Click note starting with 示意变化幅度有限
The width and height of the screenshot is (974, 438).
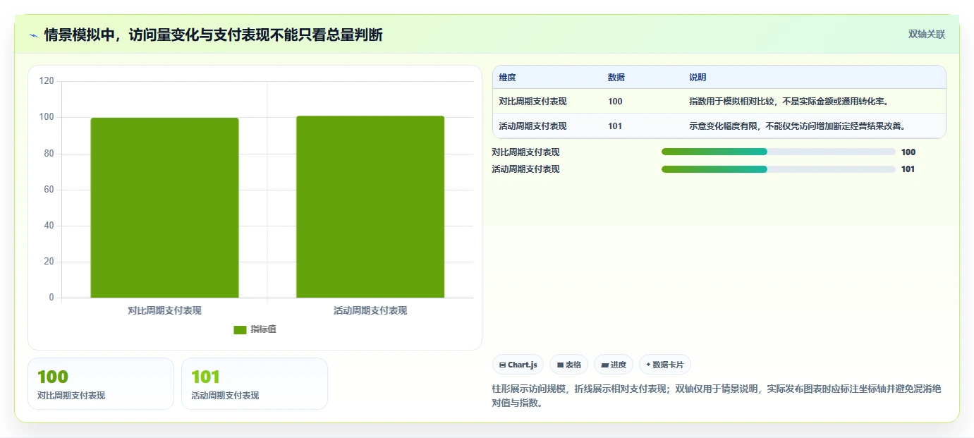[798, 126]
